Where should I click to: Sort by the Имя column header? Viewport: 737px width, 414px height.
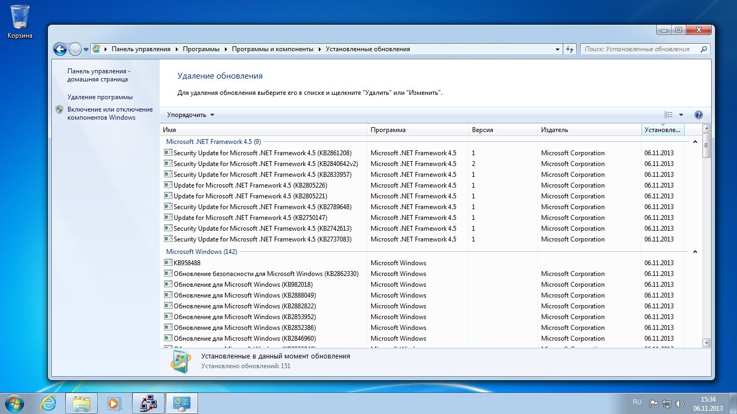[264, 130]
